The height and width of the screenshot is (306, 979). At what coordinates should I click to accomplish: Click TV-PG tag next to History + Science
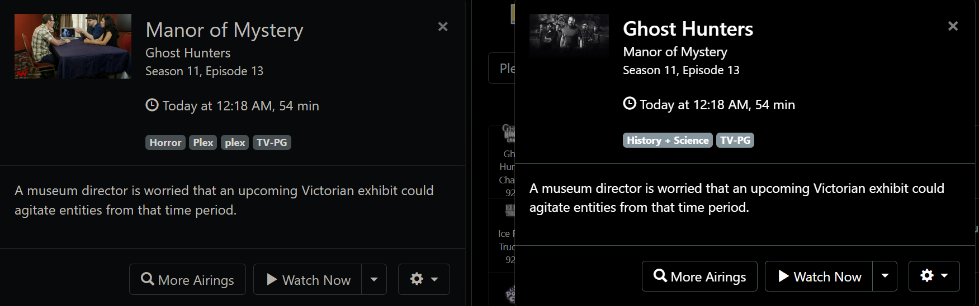735,140
